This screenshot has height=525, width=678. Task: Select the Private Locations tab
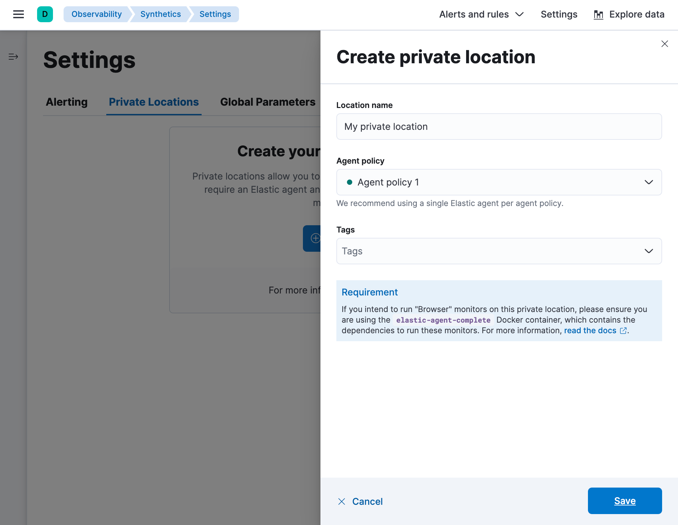pos(154,102)
